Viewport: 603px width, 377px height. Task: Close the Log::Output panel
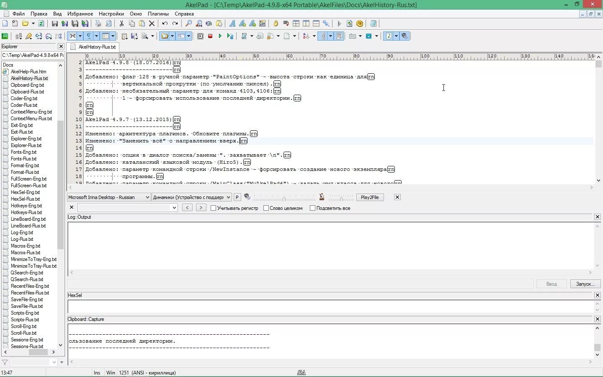tap(598, 217)
